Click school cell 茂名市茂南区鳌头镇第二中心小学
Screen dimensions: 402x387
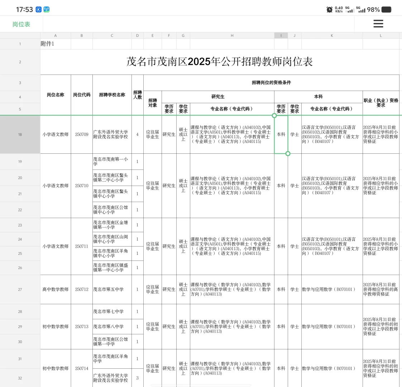tap(112, 178)
